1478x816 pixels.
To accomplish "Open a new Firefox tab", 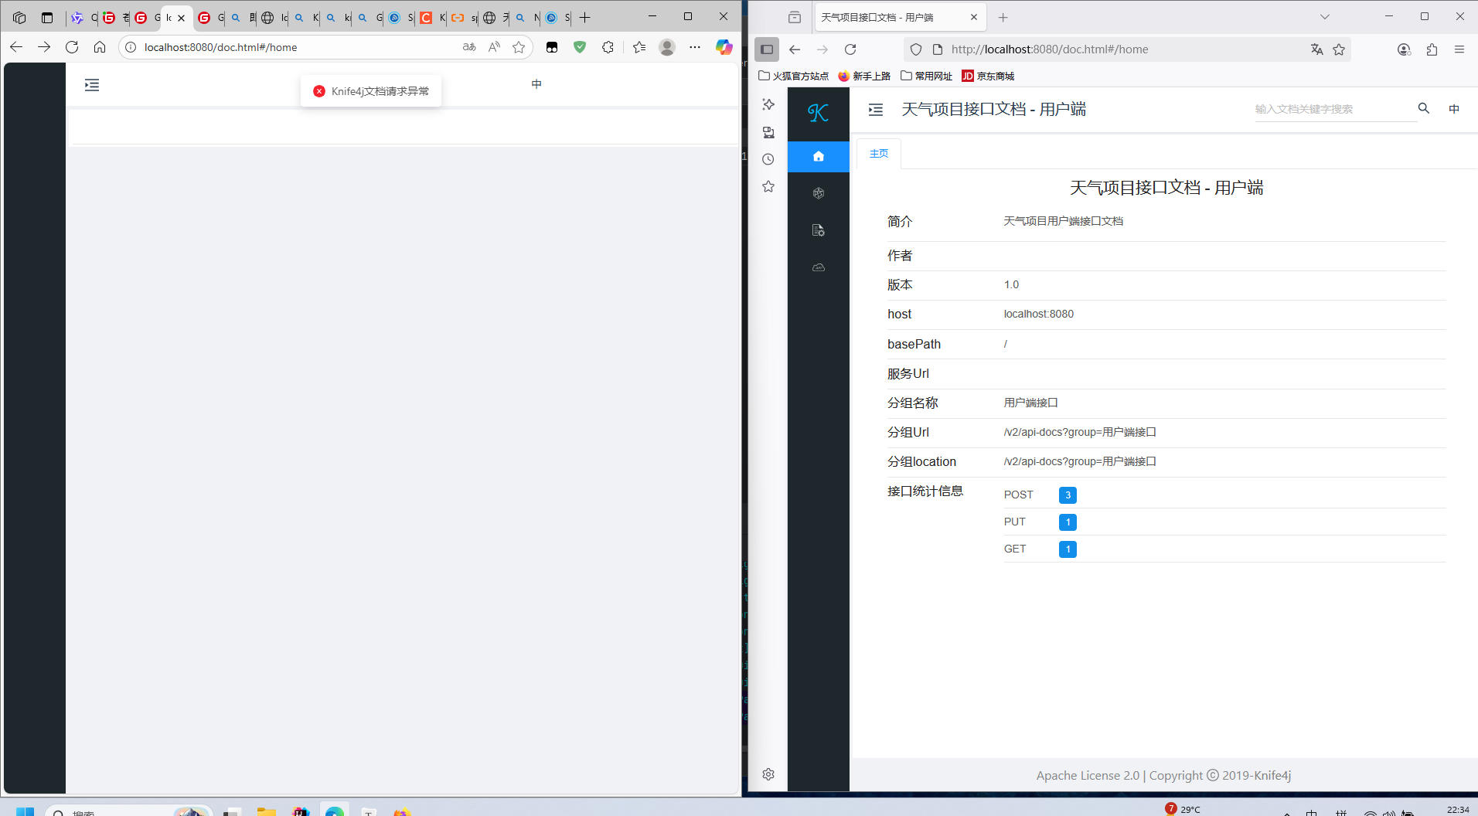I will [1003, 17].
